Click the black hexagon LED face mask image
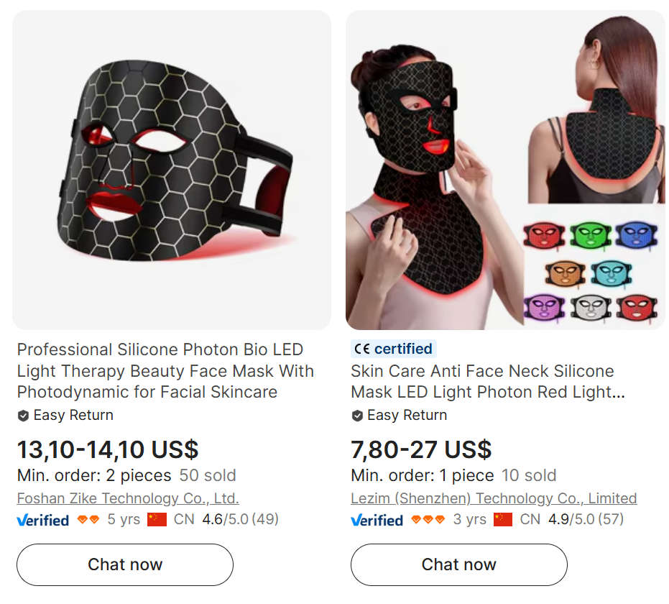Viewport: 669px width, 604px height. [x=172, y=170]
